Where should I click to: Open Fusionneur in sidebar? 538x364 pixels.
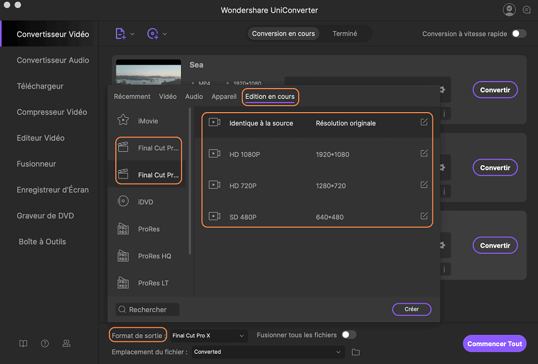(36, 164)
